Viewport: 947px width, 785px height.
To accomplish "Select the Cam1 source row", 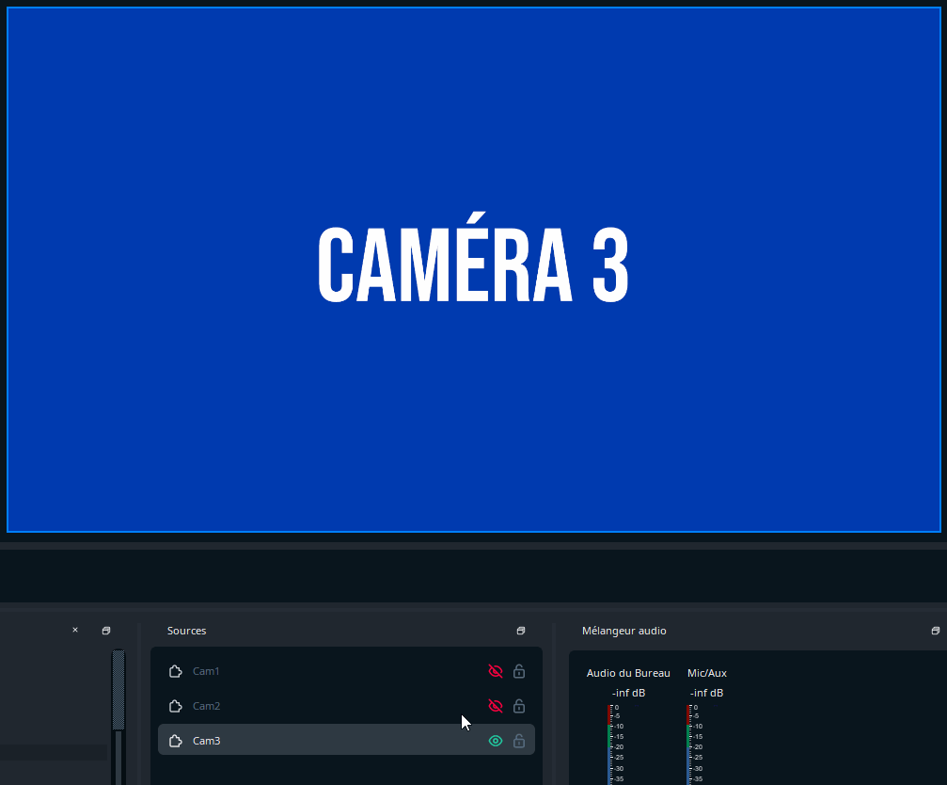I will [310, 671].
